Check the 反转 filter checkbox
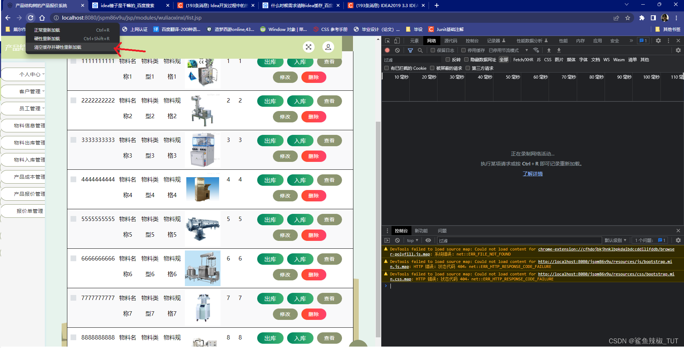The height and width of the screenshot is (348, 684). coord(448,60)
